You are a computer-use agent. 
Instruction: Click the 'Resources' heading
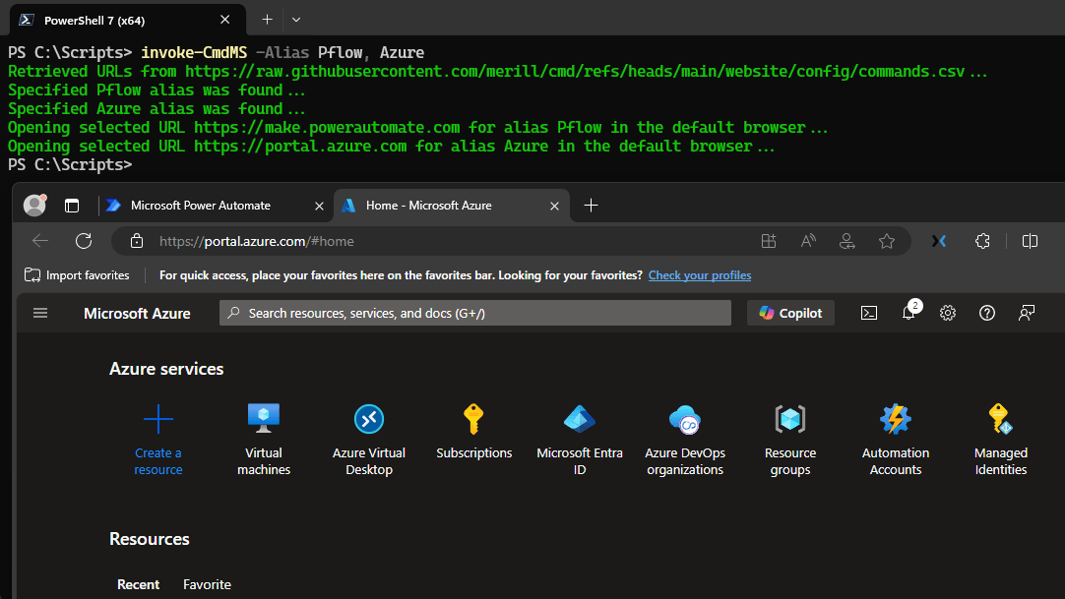click(x=150, y=539)
